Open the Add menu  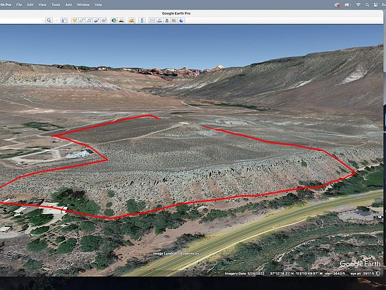click(68, 5)
